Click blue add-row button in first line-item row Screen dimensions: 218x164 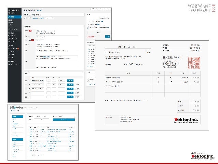(x=70, y=80)
